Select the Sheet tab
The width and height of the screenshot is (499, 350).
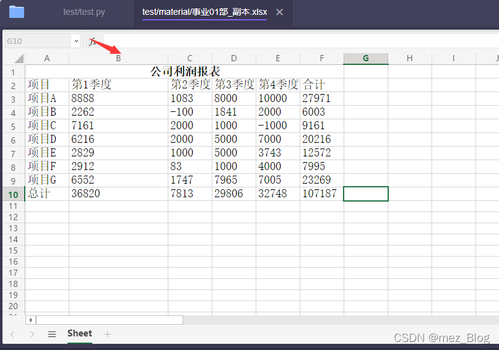click(80, 333)
